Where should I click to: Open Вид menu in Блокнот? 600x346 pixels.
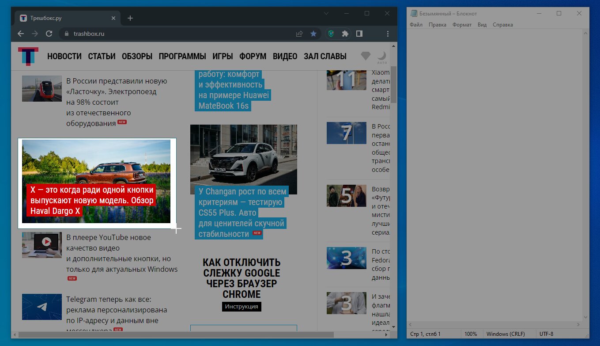pos(482,25)
